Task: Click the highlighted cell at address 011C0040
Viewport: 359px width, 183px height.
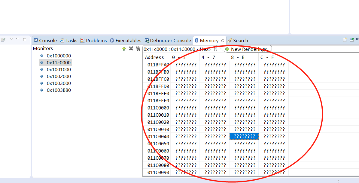Action: click(244, 136)
